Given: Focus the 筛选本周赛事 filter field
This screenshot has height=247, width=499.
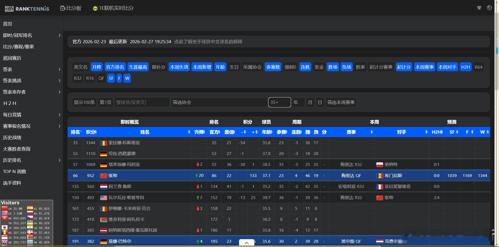Looking at the screenshot, I should (341, 102).
